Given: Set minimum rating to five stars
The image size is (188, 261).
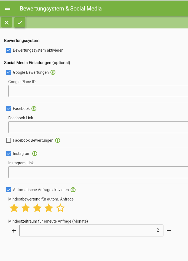Looking at the screenshot, I should click(x=60, y=208).
